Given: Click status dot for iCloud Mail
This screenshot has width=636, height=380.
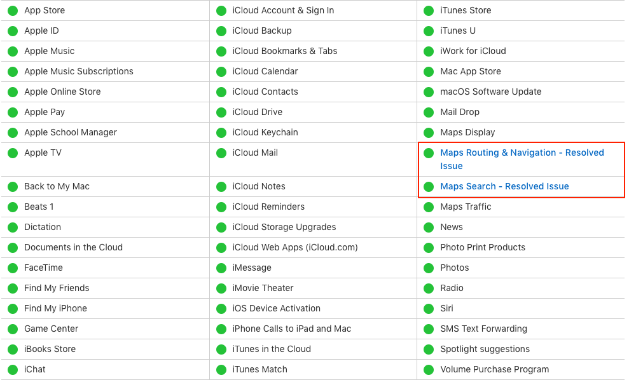Looking at the screenshot, I should click(221, 153).
